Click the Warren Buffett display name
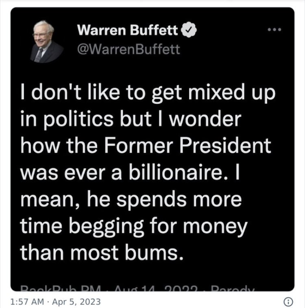This screenshot has height=308, width=305. click(127, 30)
